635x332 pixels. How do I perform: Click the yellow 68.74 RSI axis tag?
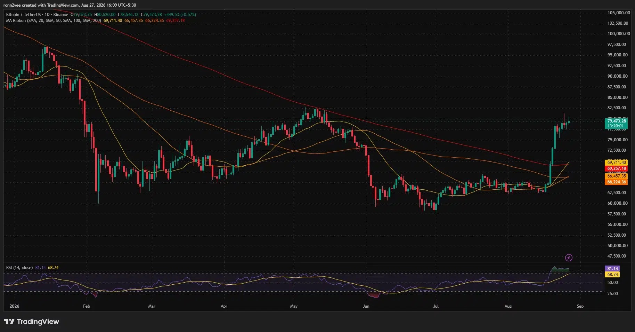click(x=612, y=275)
